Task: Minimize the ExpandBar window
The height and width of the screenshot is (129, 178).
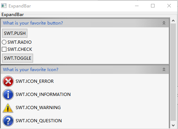Action: [137, 6]
